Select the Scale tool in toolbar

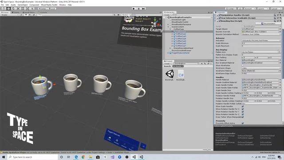(18, 8)
